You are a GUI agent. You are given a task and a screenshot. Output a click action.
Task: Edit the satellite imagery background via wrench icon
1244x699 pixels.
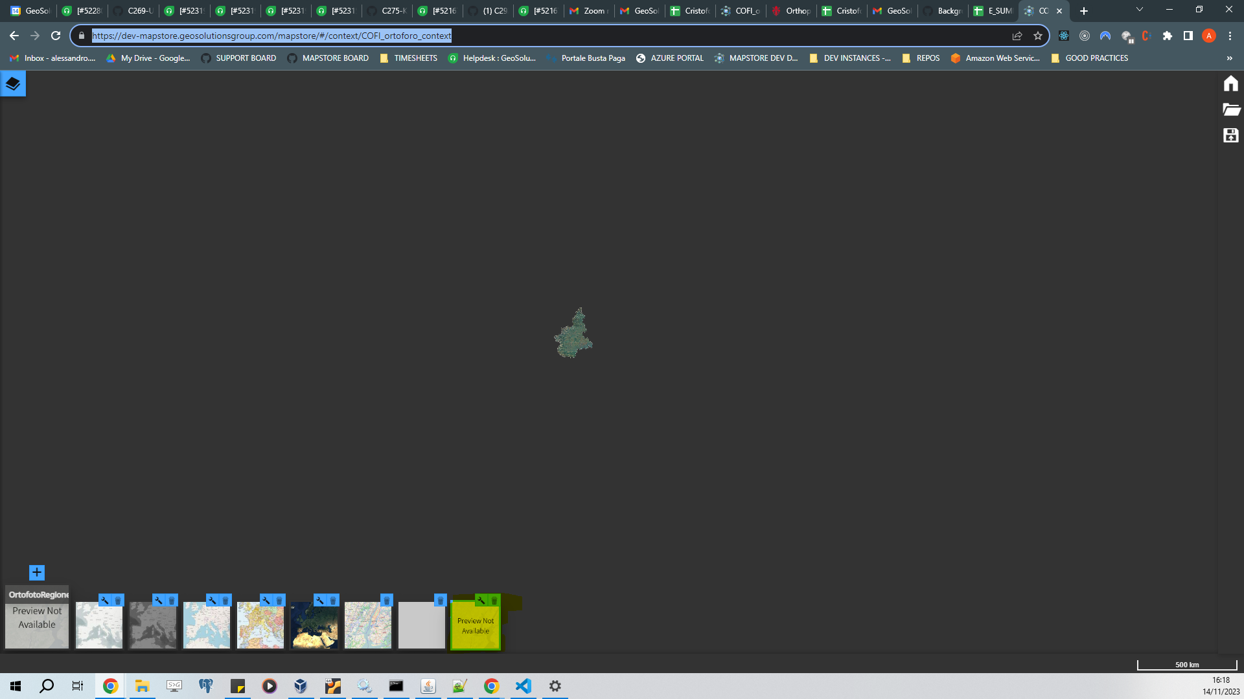pos(319,600)
